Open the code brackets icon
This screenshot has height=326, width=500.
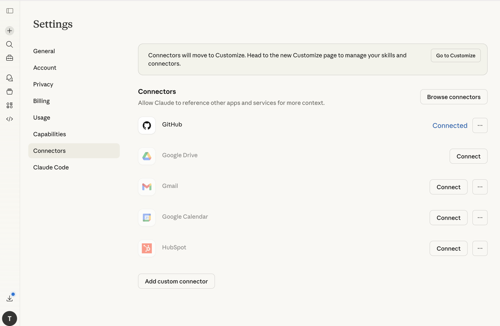9,119
